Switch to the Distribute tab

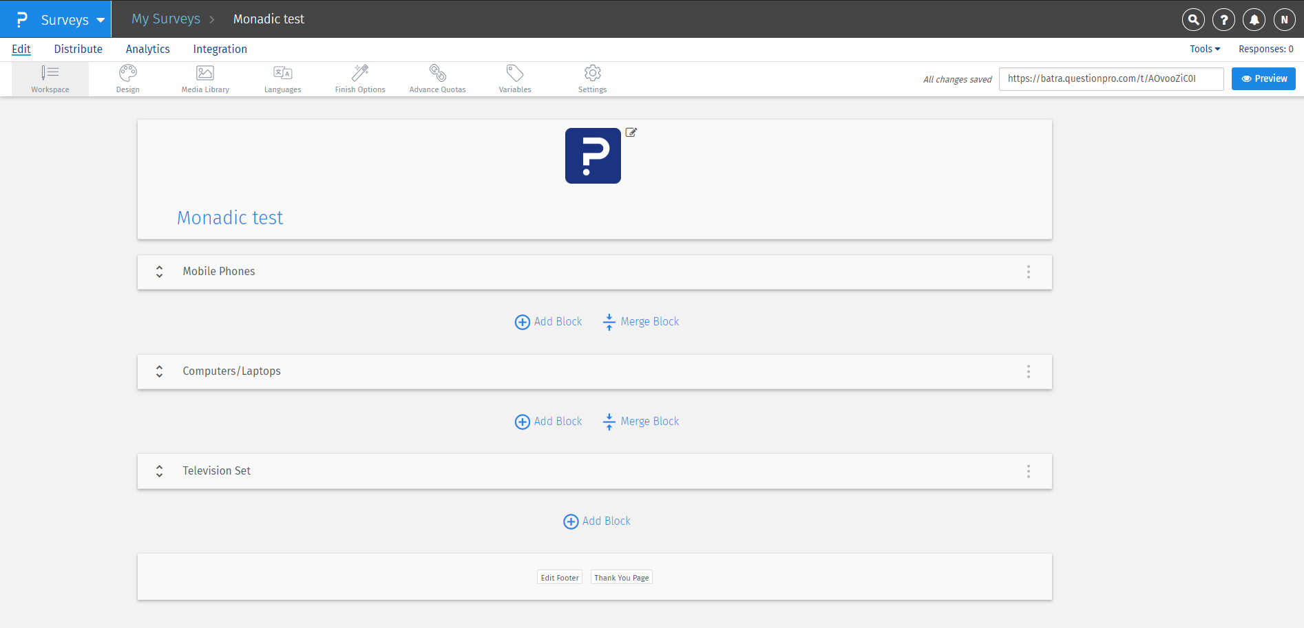pyautogui.click(x=78, y=49)
